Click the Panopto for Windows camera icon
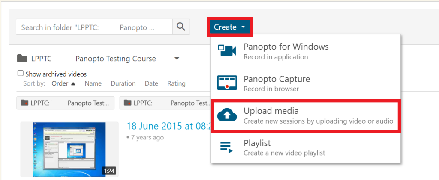This screenshot has height=180, width=439. (x=227, y=50)
